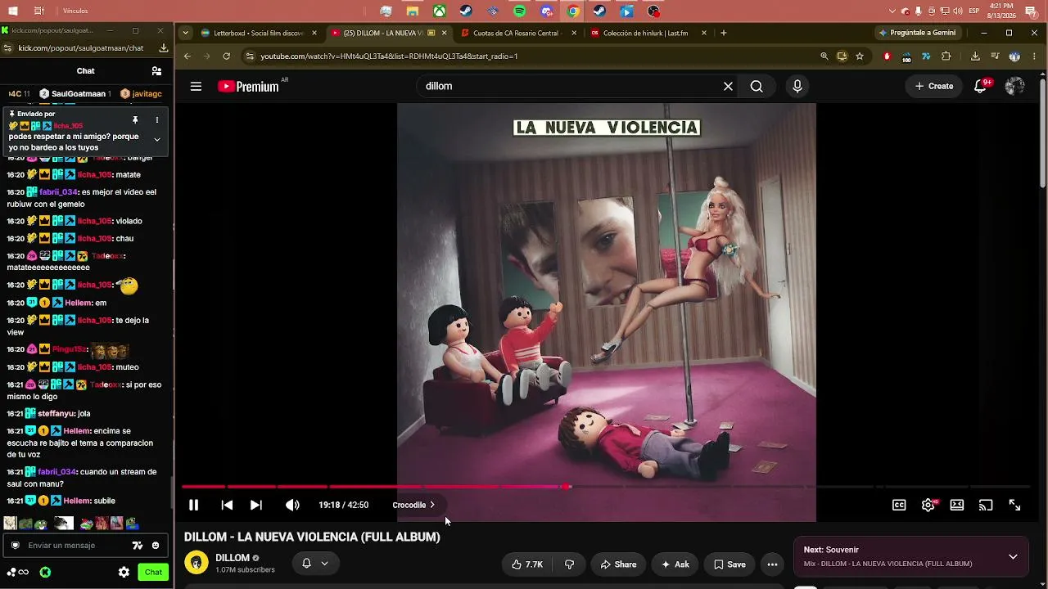This screenshot has width=1048, height=589.
Task: Like the video with 7.7K likes
Action: pyautogui.click(x=527, y=564)
